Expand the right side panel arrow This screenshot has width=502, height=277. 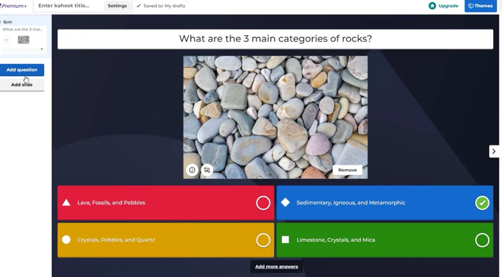coord(494,151)
